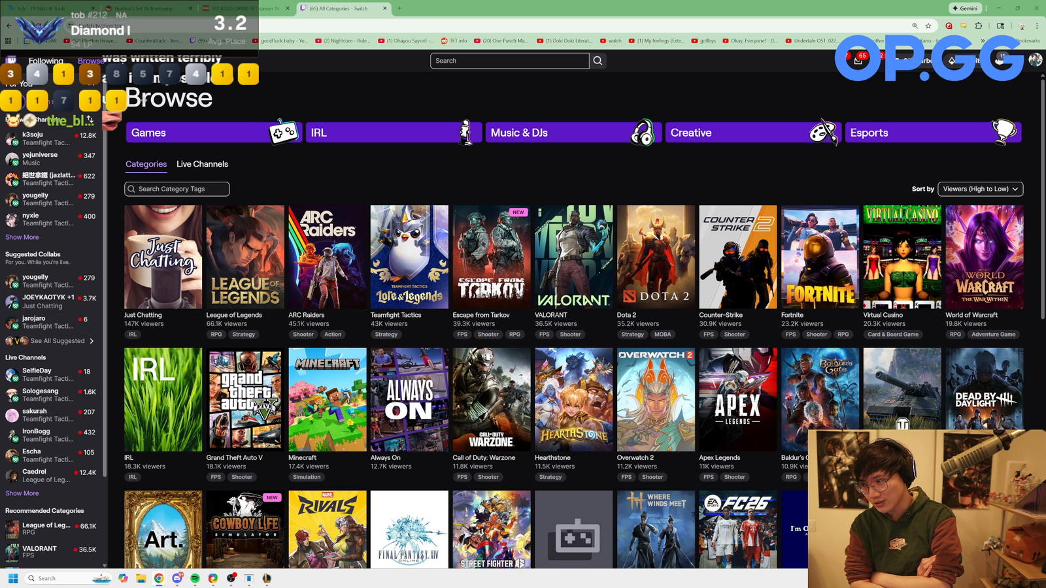Click the Card & Board Game tag
1046x588 pixels.
893,335
